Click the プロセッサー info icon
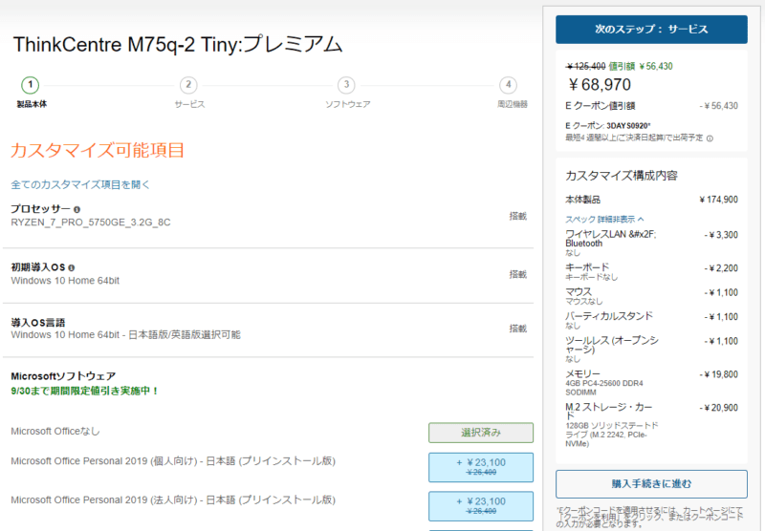The width and height of the screenshot is (765, 531). 76,209
